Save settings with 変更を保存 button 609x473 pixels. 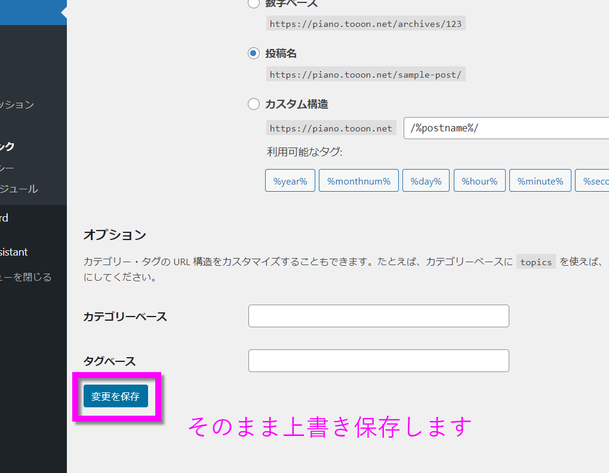116,397
